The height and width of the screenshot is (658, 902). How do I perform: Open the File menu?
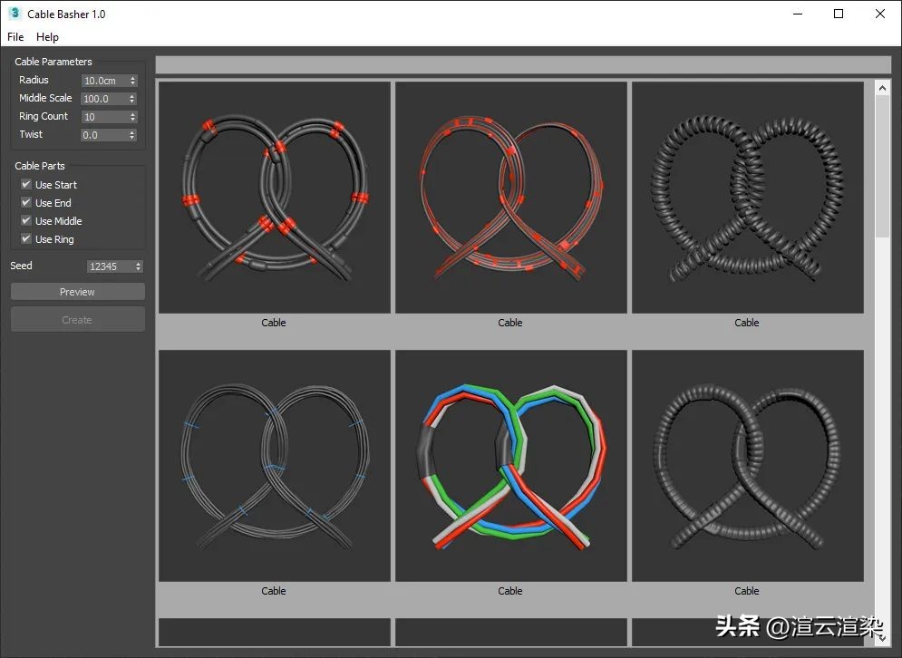pos(15,37)
